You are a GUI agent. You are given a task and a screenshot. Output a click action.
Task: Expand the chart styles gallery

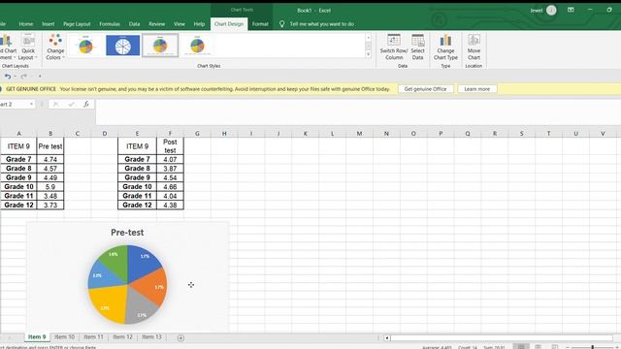[369, 54]
